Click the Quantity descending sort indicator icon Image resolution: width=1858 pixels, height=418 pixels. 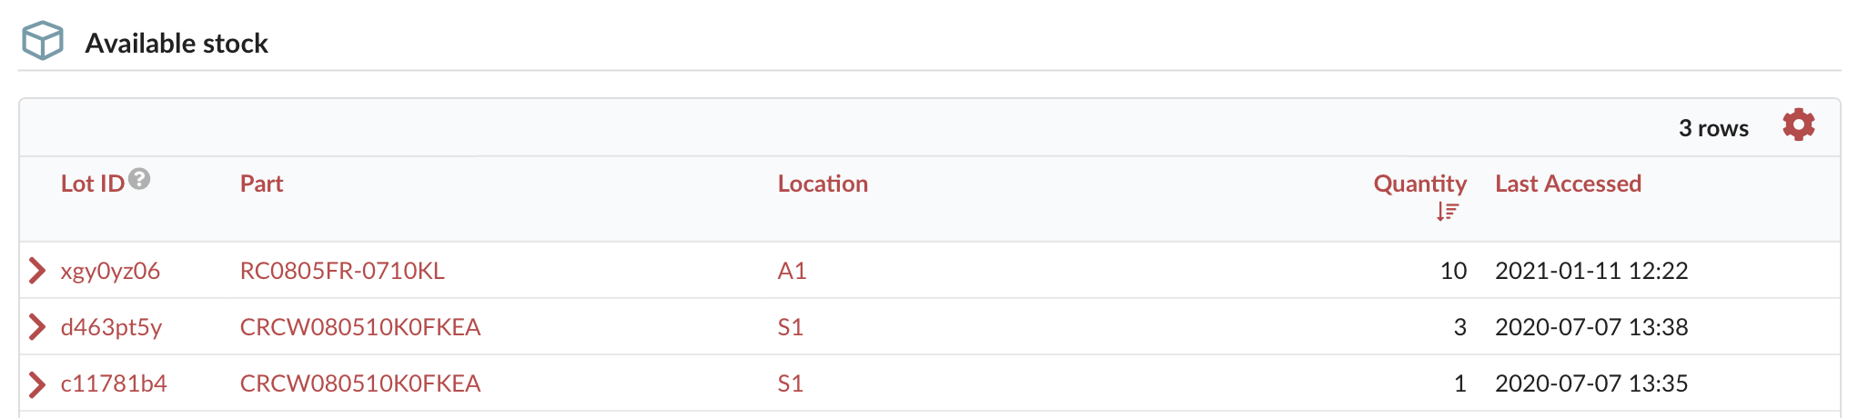1448,212
